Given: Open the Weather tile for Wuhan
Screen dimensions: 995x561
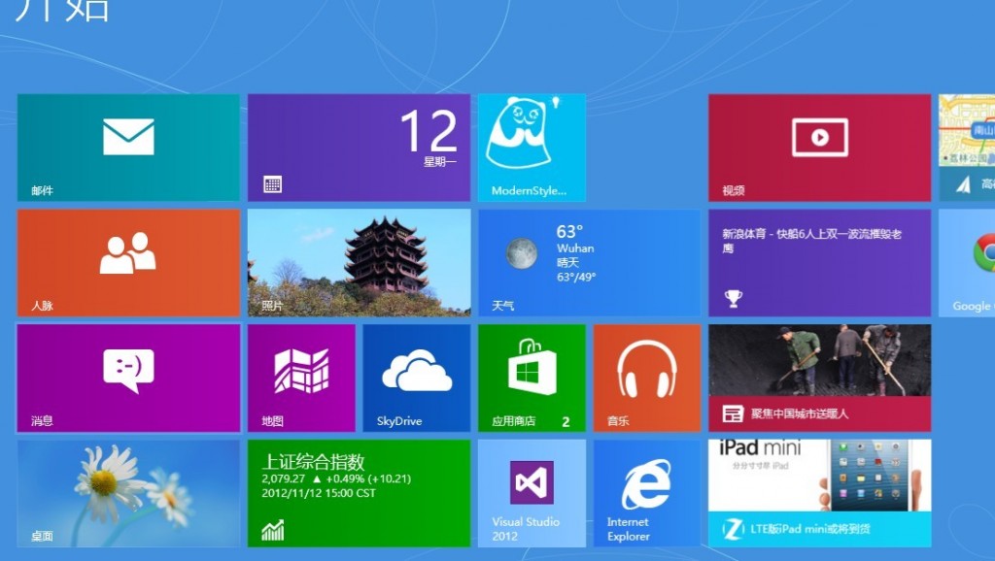Looking at the screenshot, I should pos(589,262).
